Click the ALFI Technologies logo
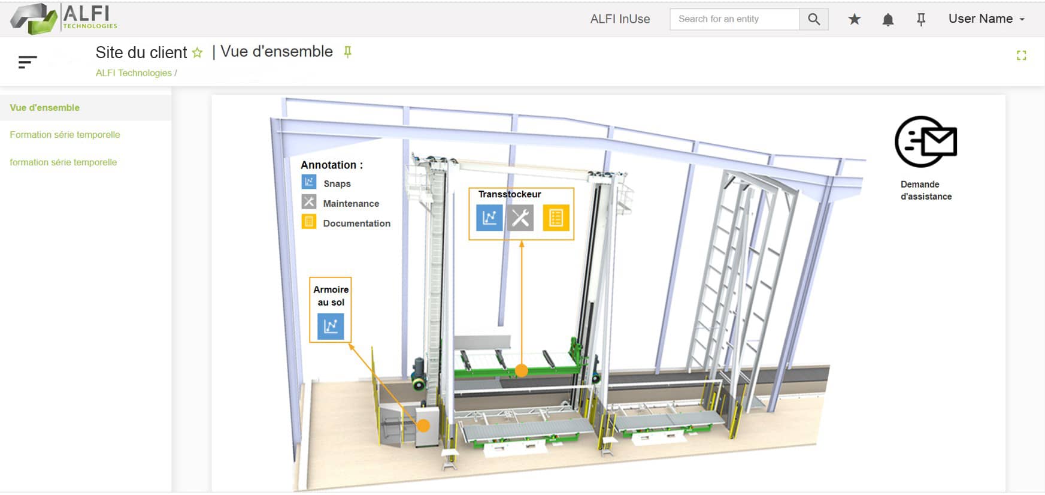Screen dimensions: 1045x495 pyautogui.click(x=63, y=19)
